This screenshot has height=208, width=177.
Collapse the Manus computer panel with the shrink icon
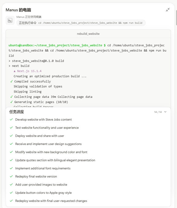(168, 10)
